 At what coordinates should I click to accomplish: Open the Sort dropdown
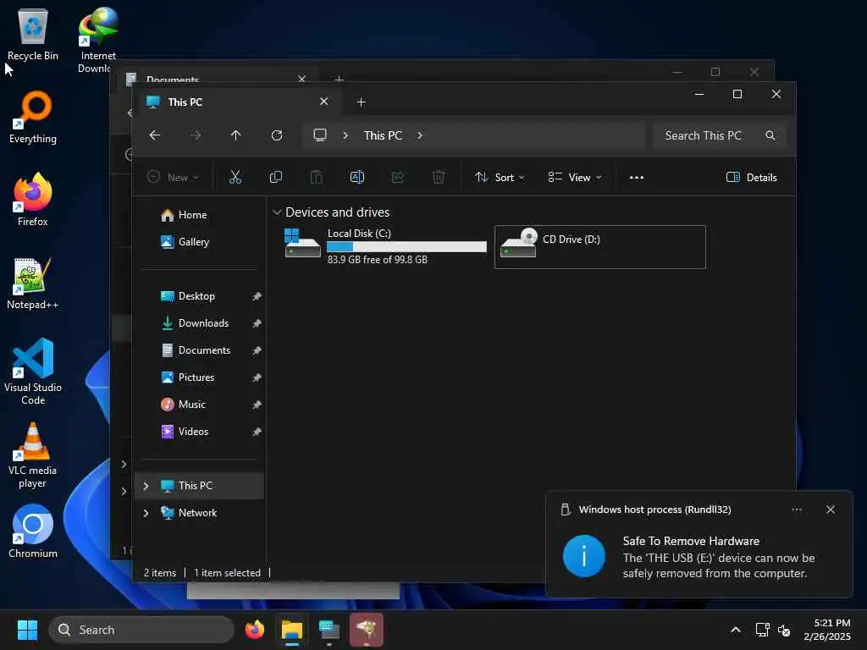[500, 177]
